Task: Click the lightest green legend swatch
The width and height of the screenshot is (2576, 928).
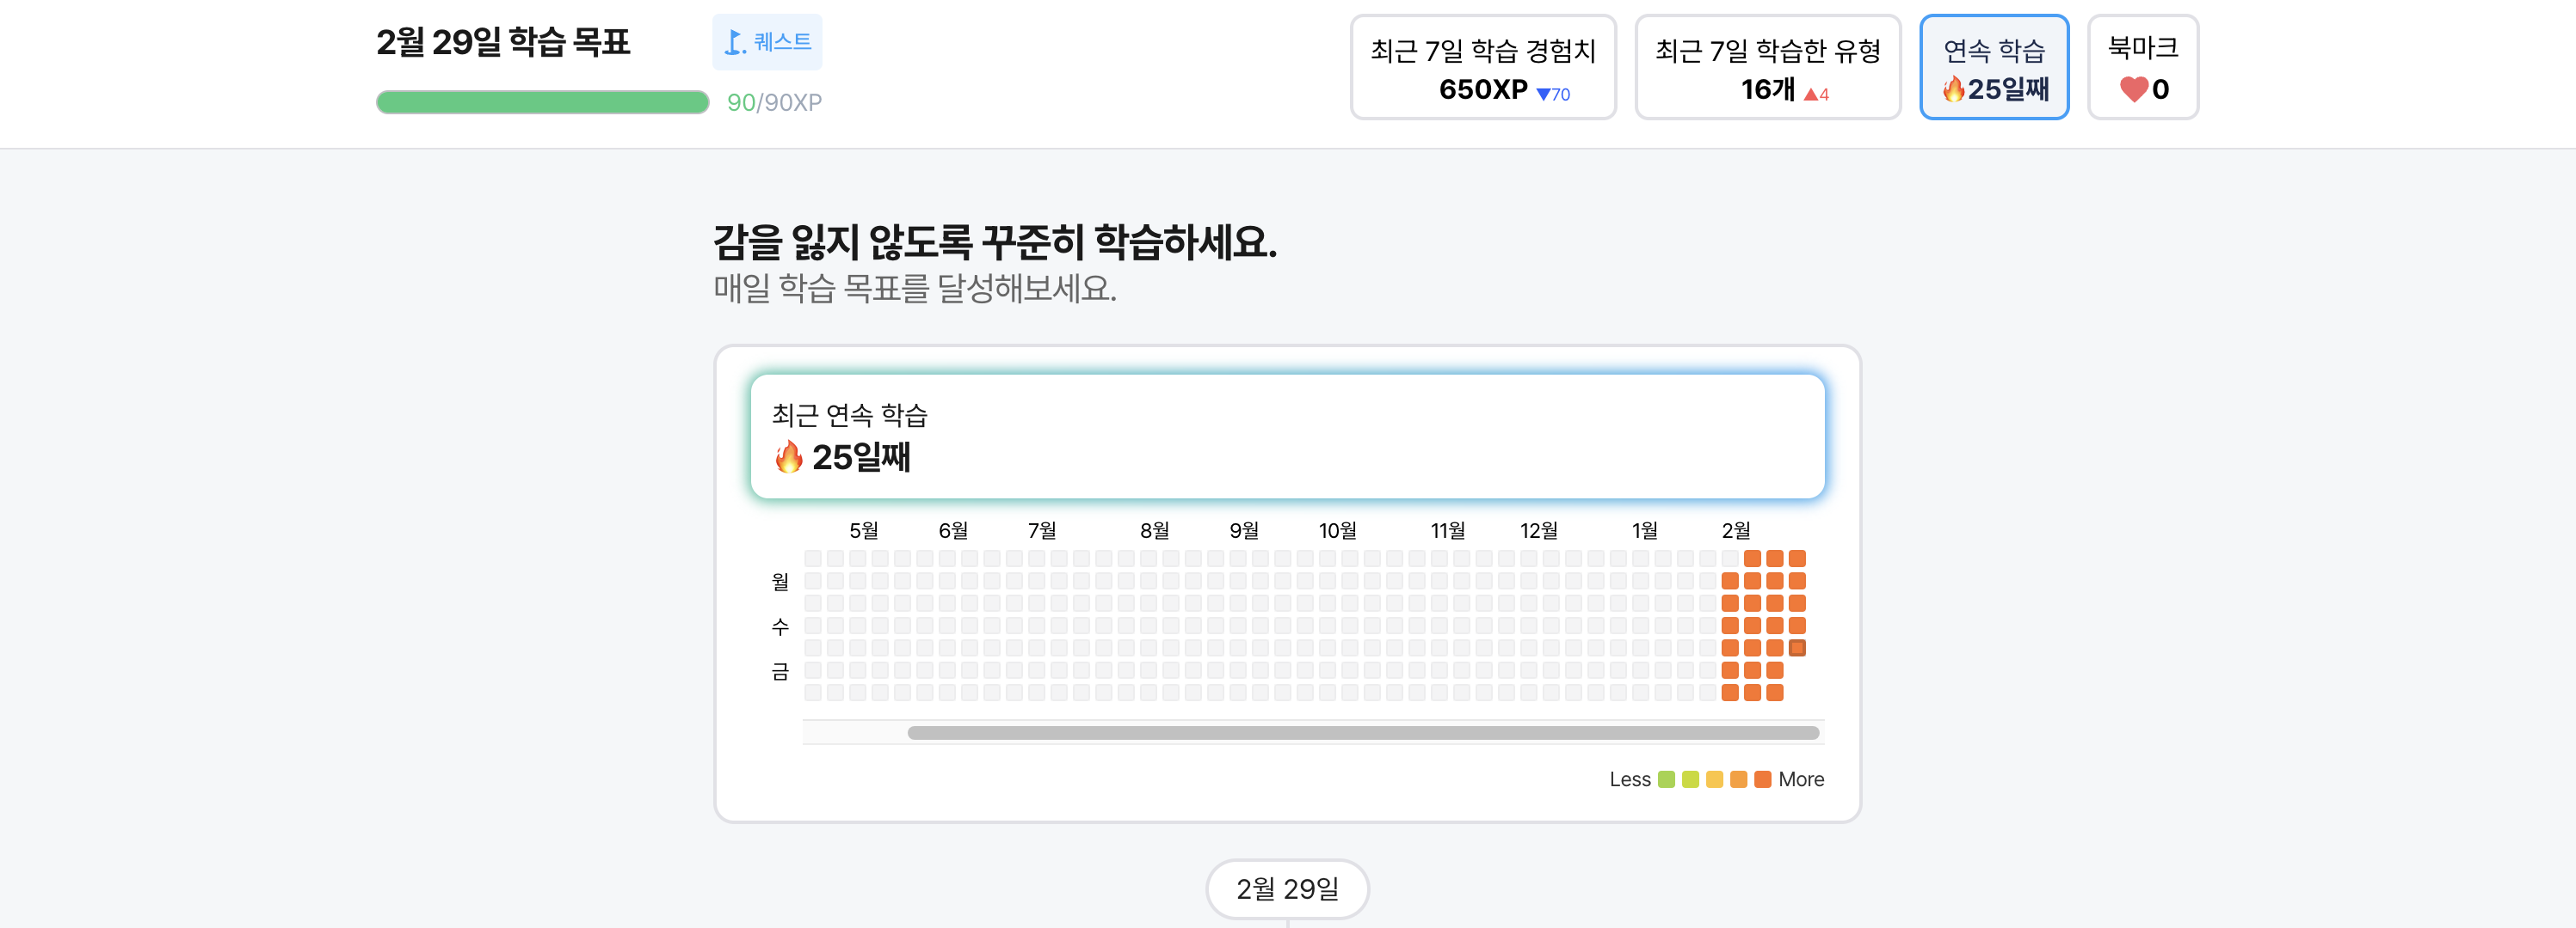Action: pyautogui.click(x=1666, y=779)
